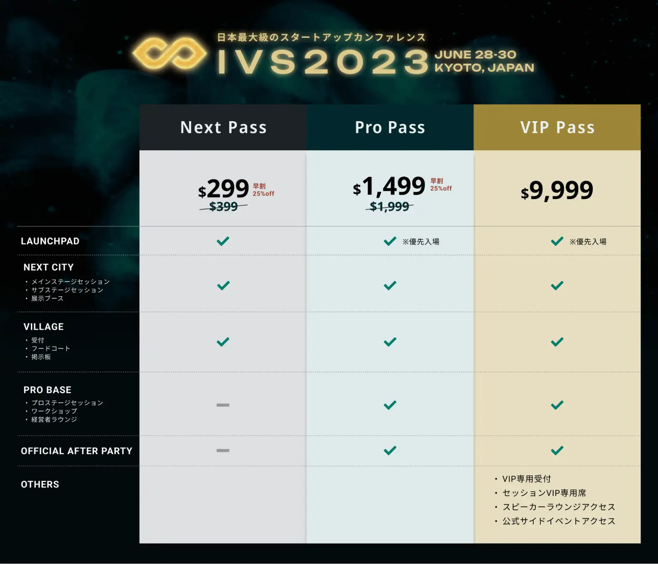Select the gold VIP Pass header
The image size is (658, 564).
(557, 127)
